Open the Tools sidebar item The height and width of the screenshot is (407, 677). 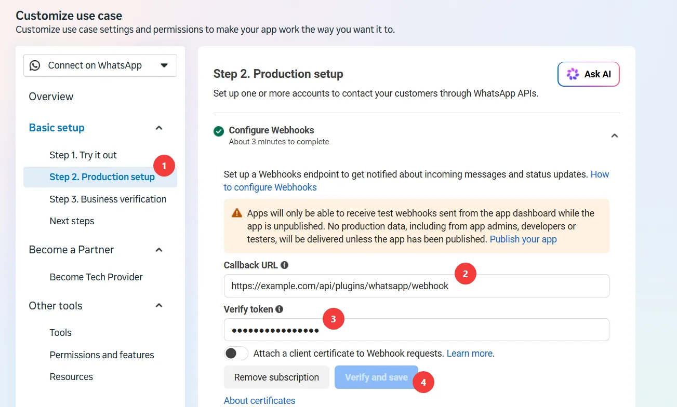pos(60,332)
